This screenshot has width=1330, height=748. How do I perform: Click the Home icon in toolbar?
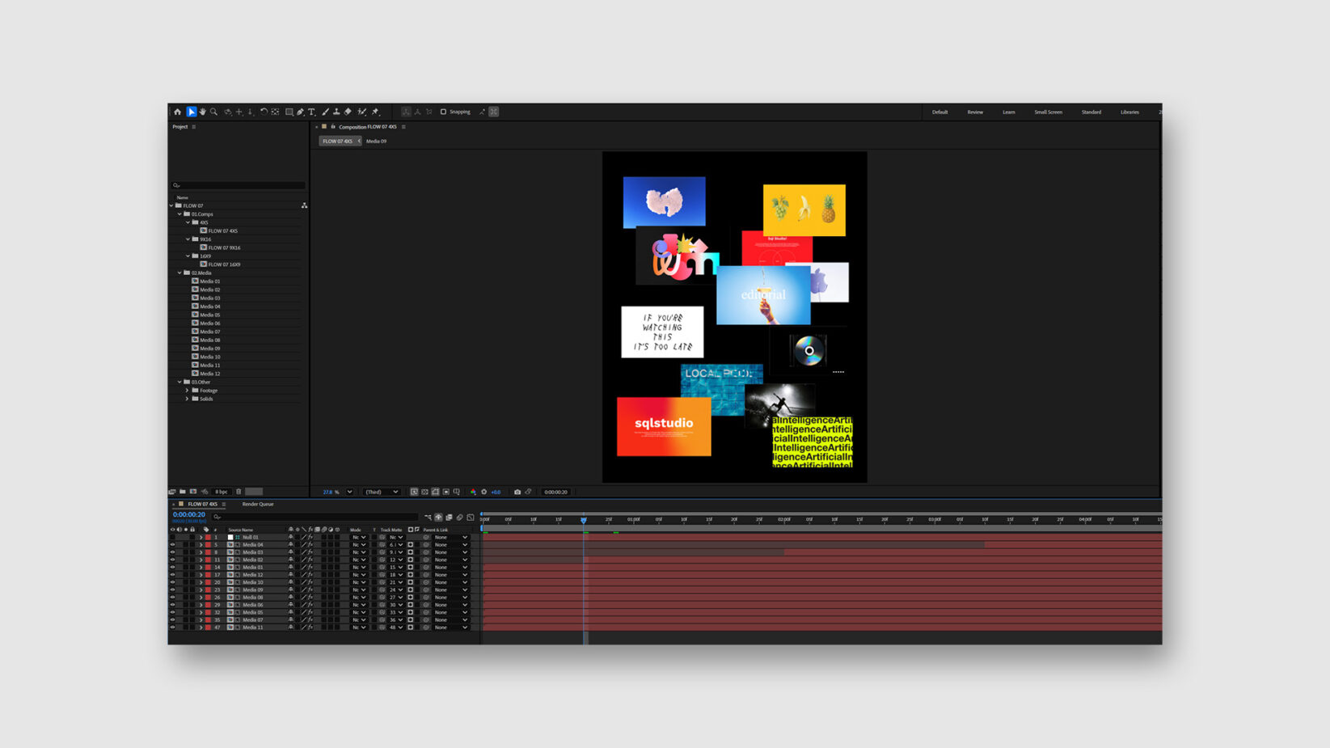click(178, 112)
